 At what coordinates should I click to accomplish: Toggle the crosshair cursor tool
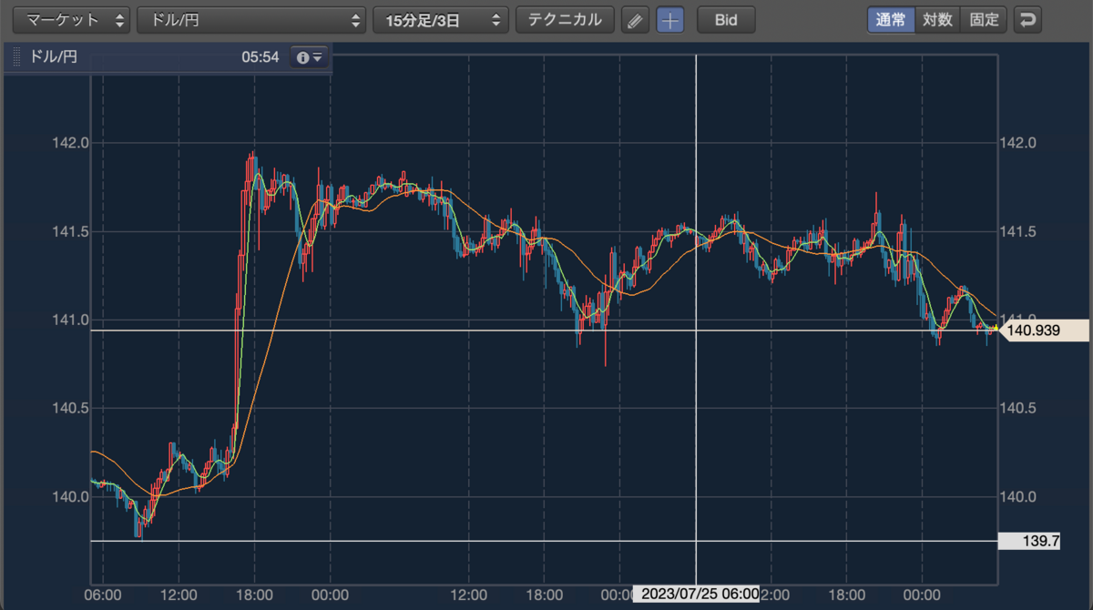pos(670,20)
